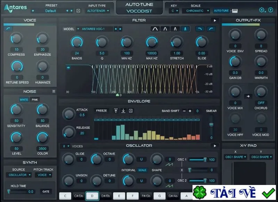This screenshot has width=278, height=202.
Task: Select the Pink noise type
Action: point(35,100)
